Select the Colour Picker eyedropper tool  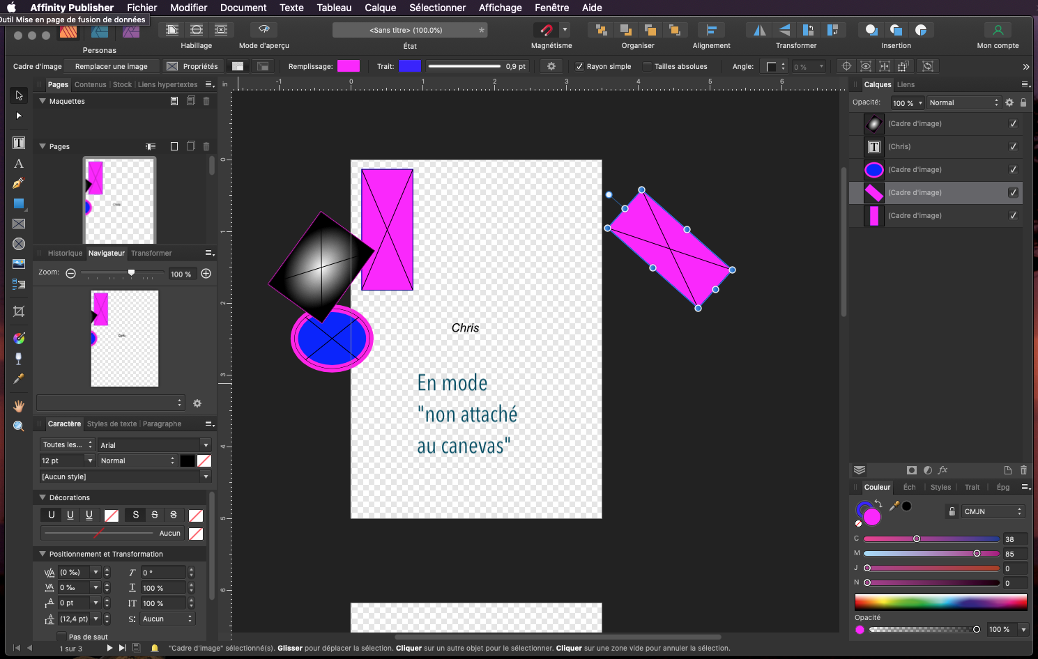pyautogui.click(x=19, y=378)
